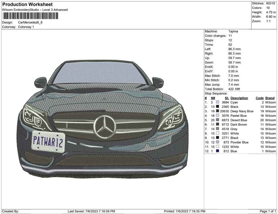Click the Wilcom EmbroideryStudio subtitle text

coord(35,10)
